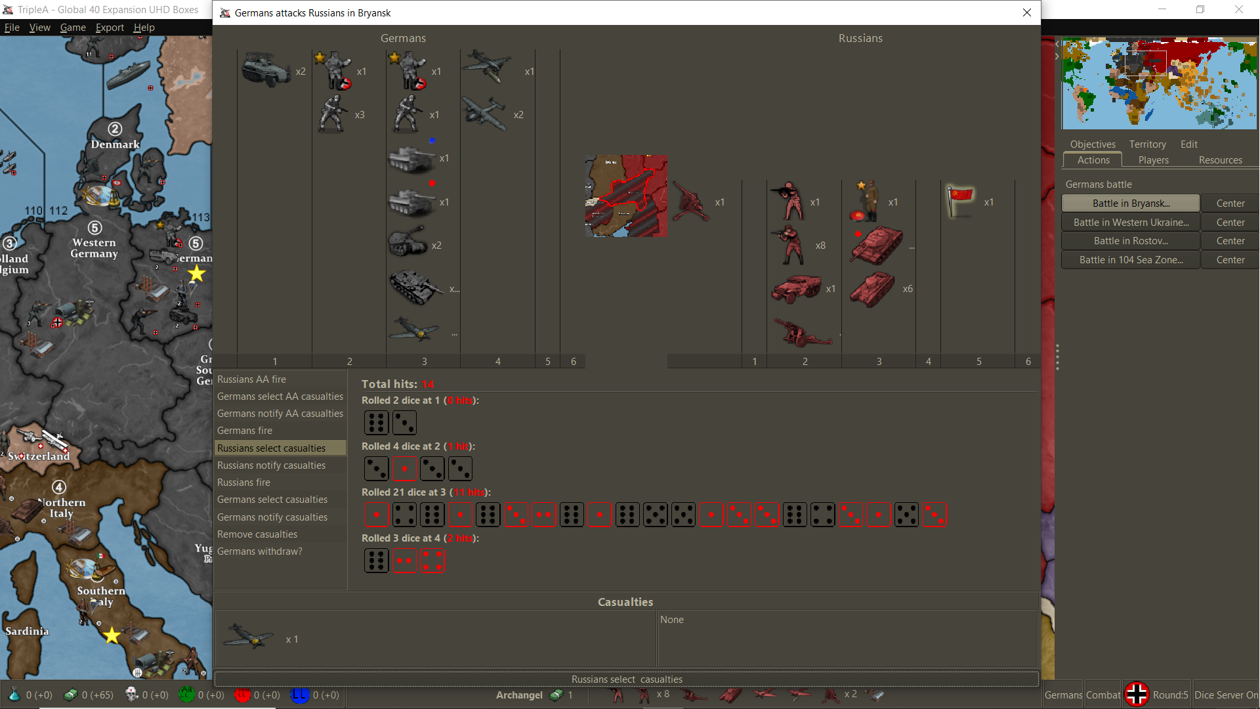The image size is (1260, 709).
Task: Click the Bryansk territory map thumbnail
Action: [x=626, y=196]
